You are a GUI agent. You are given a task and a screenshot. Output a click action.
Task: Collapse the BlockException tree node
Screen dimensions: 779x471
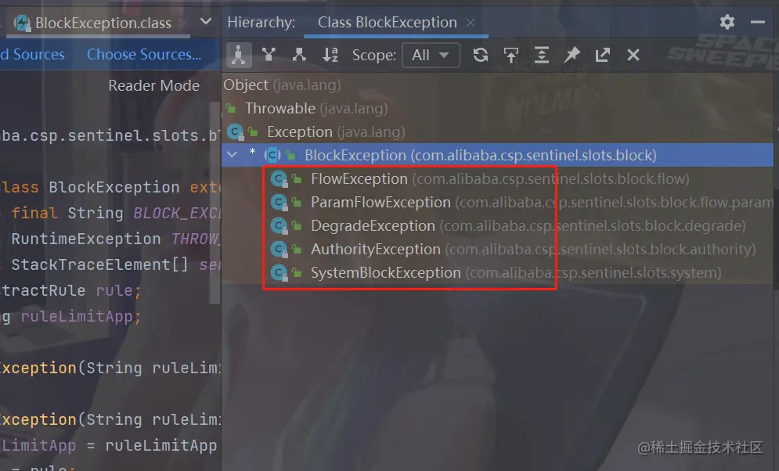(x=232, y=155)
